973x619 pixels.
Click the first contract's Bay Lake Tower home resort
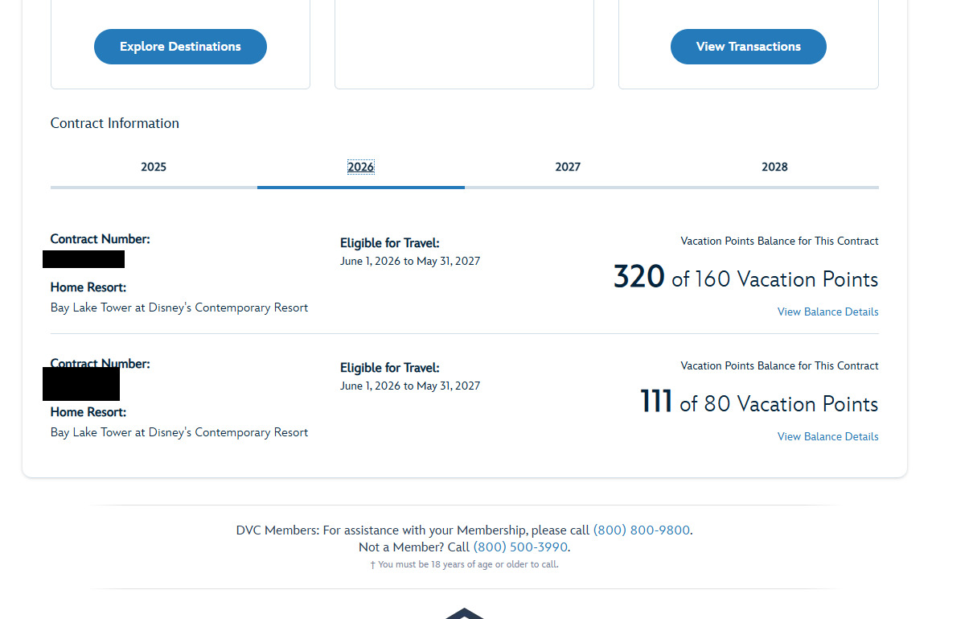pos(179,307)
